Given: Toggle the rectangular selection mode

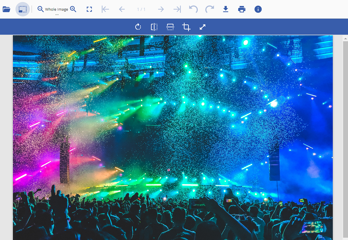Looking at the screenshot, I should pos(22,9).
